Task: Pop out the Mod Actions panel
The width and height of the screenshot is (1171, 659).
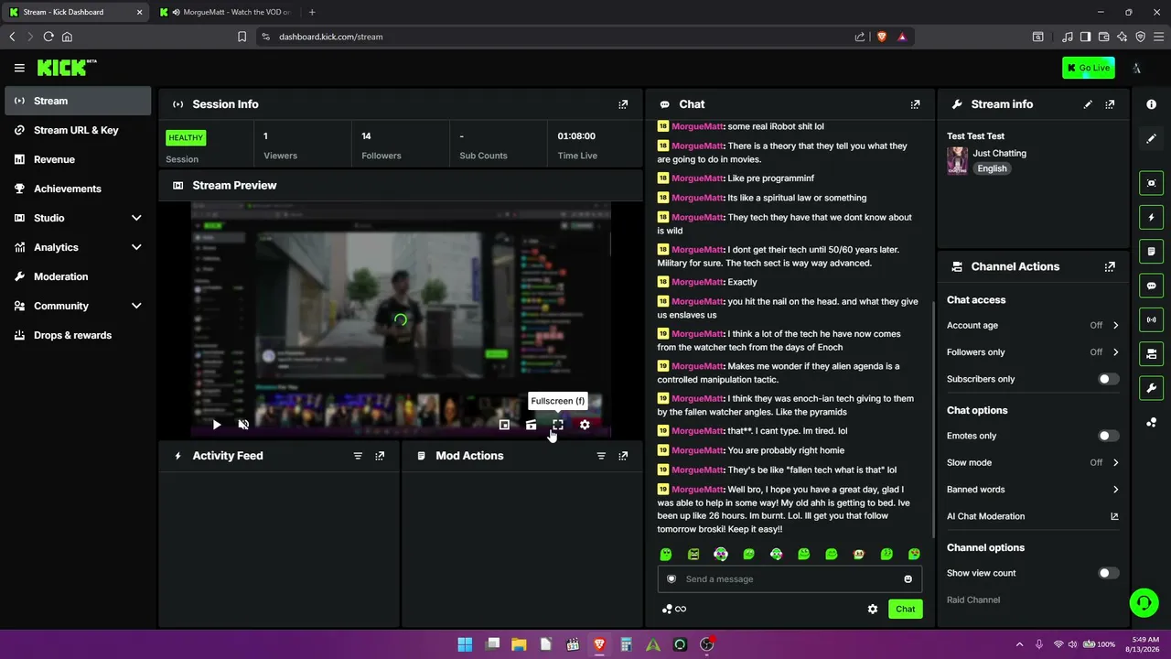Action: (x=623, y=456)
